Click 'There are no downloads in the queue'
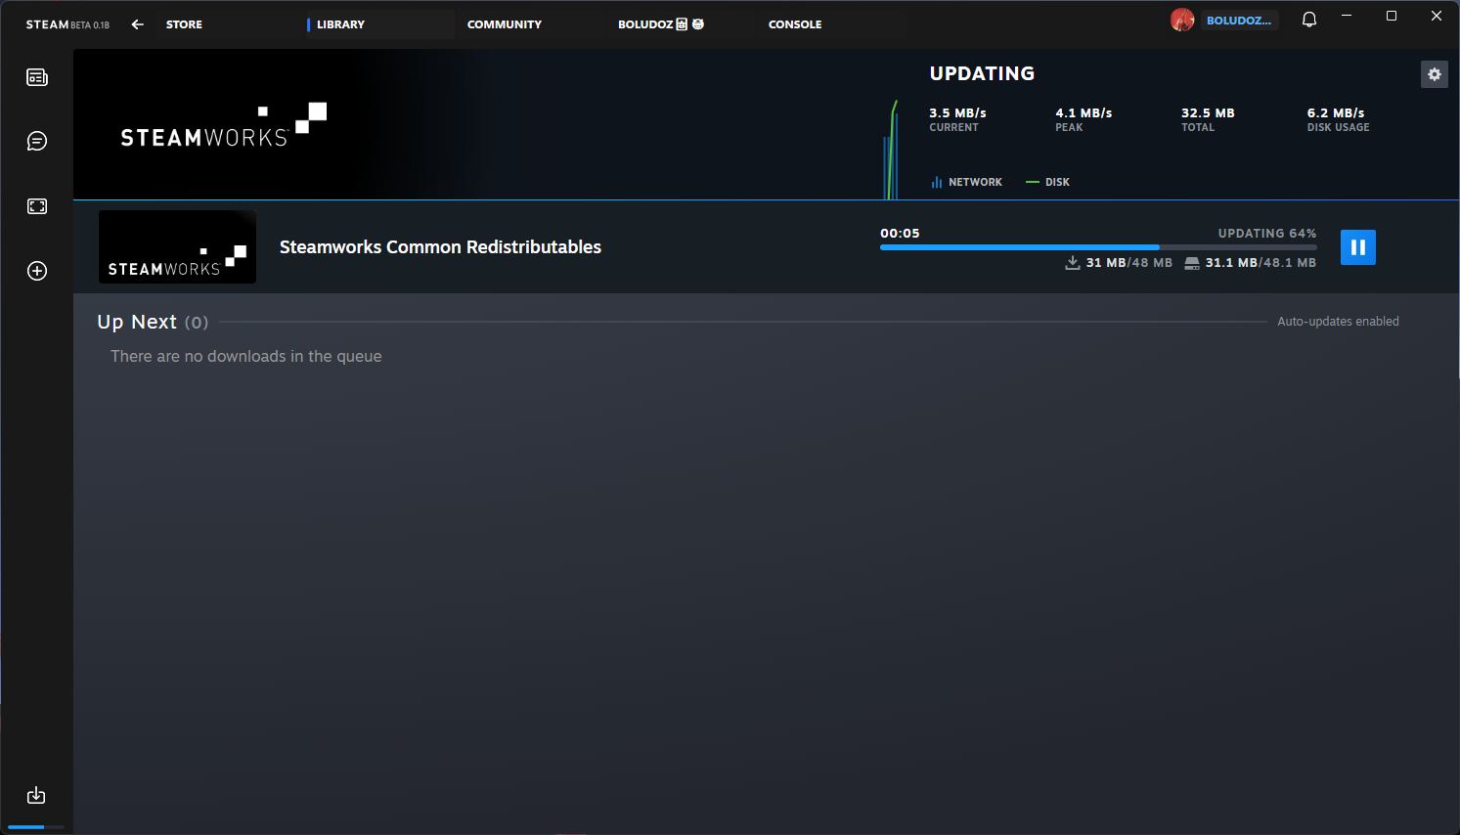This screenshot has width=1460, height=835. [246, 357]
